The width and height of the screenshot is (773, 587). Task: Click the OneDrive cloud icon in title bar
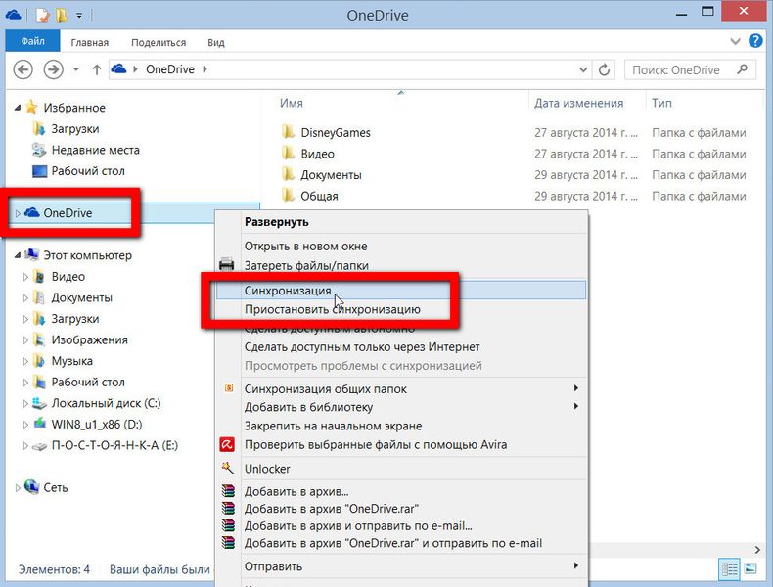click(13, 15)
